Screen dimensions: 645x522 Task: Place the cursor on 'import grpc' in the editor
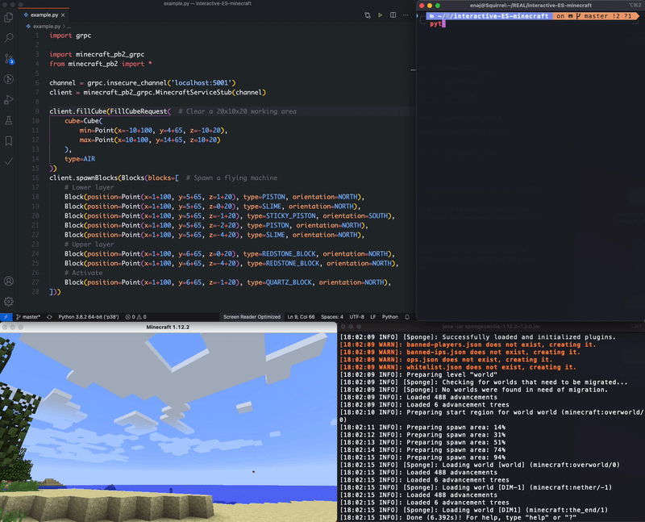click(x=70, y=35)
